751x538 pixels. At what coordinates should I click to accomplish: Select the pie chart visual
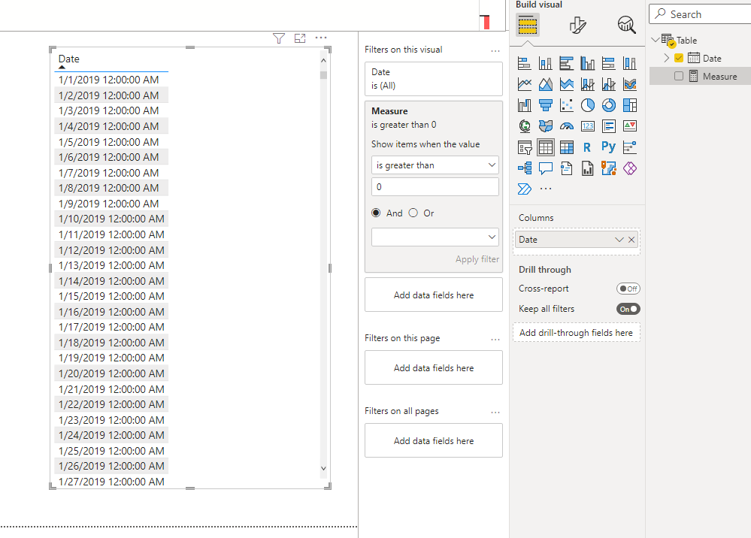(588, 105)
